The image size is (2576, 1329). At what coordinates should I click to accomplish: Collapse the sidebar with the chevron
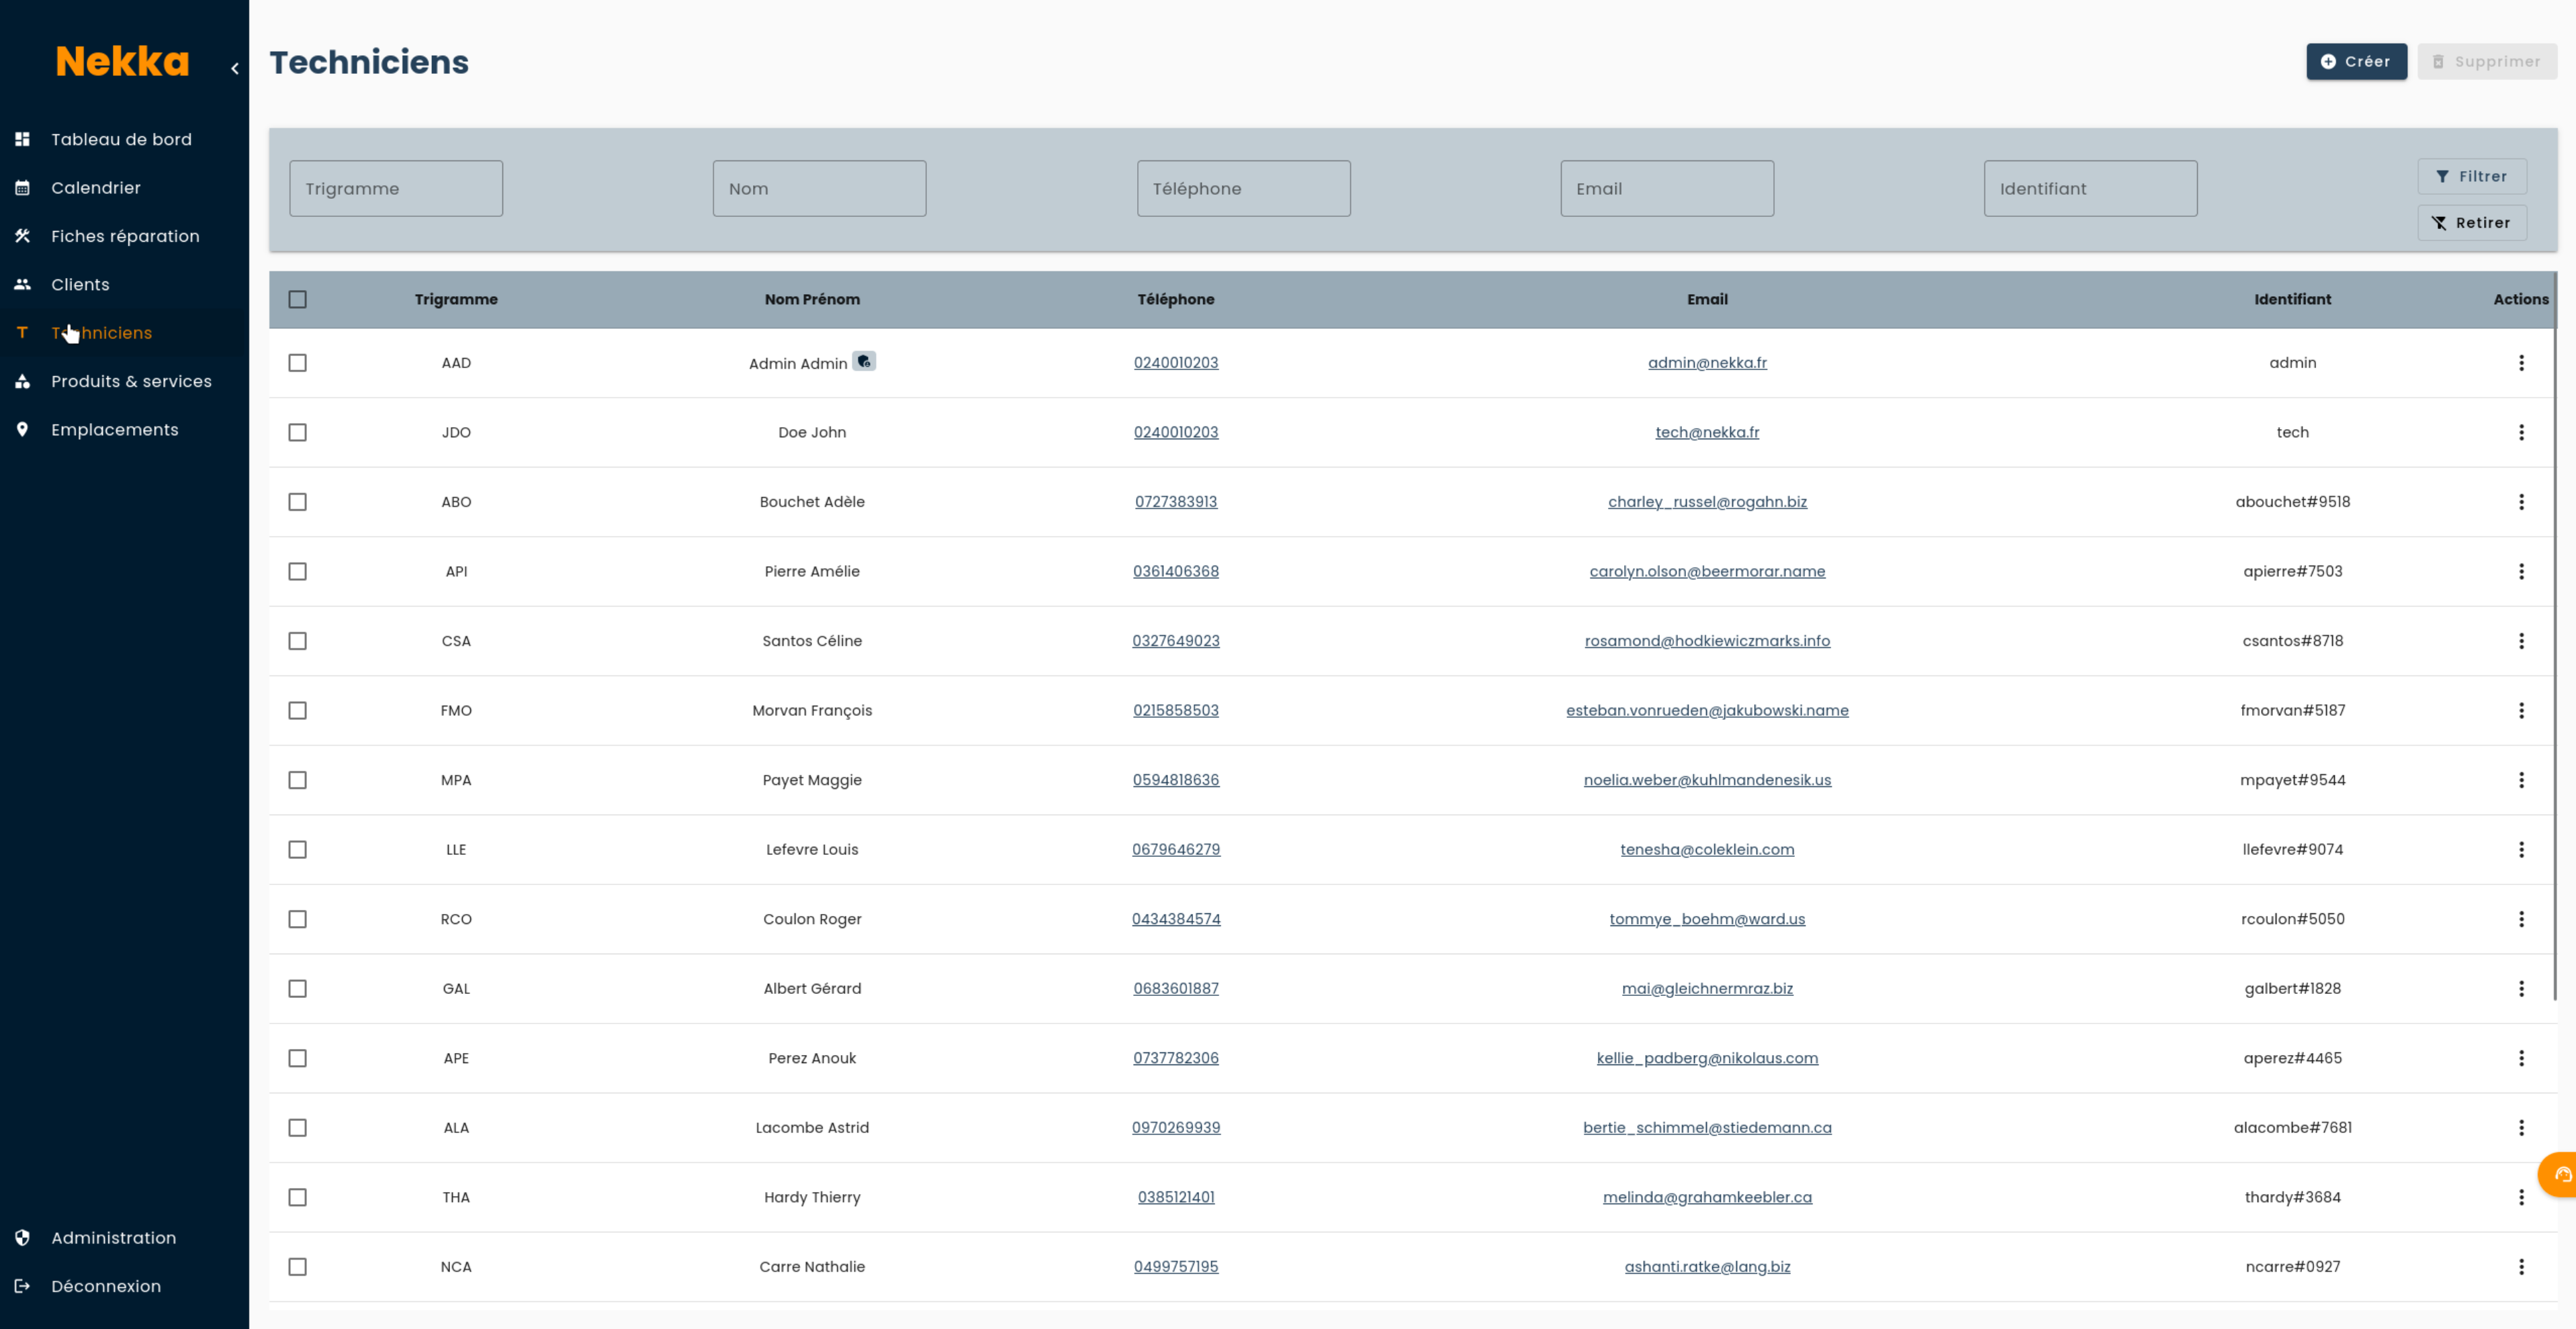click(235, 69)
